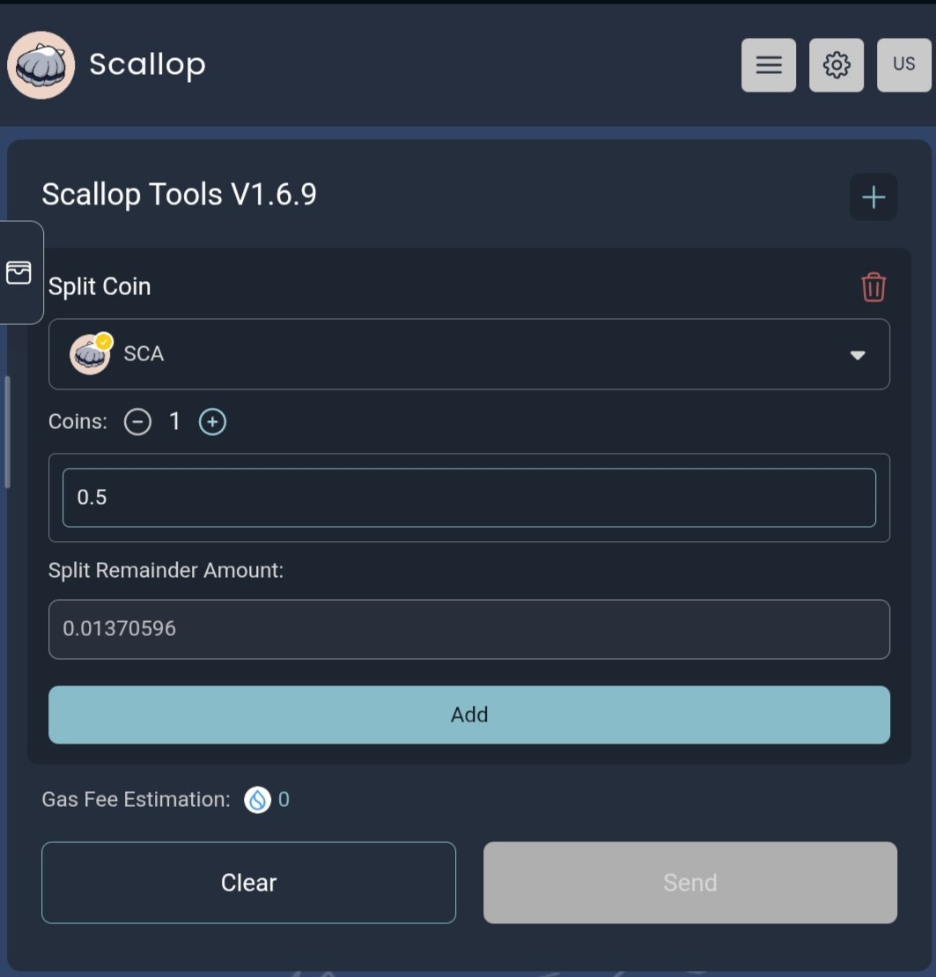Delete the Split Coin card
This screenshot has height=977, width=936.
pos(873,286)
